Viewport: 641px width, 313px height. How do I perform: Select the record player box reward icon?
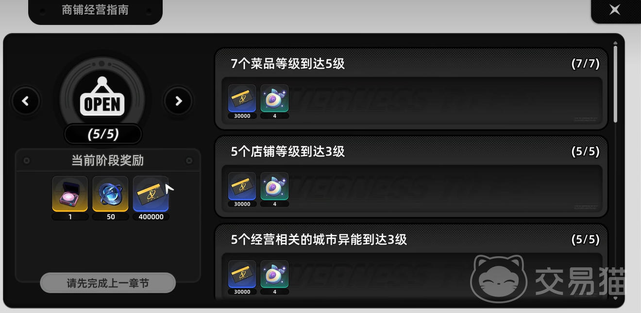pyautogui.click(x=70, y=194)
